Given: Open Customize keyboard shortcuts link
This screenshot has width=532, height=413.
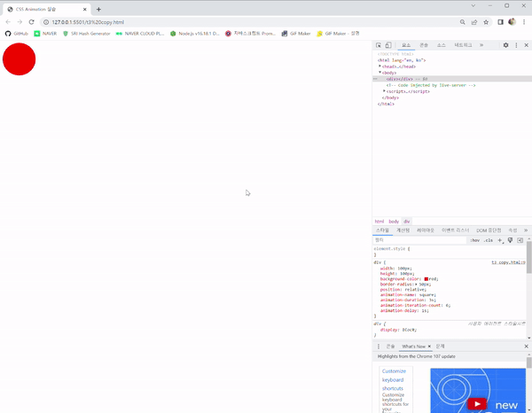Looking at the screenshot, I should pos(394,380).
